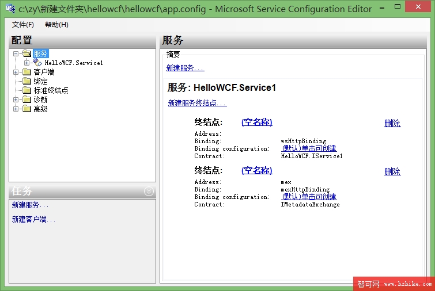The image size is (435, 291).
Task: Click (默认)单击可创建 for wsHttpBinding endpoint
Action: tap(309, 148)
